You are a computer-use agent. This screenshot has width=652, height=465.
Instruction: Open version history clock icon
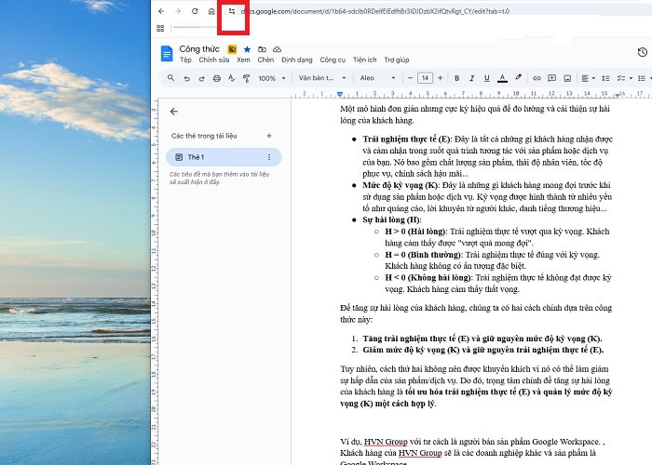(642, 53)
